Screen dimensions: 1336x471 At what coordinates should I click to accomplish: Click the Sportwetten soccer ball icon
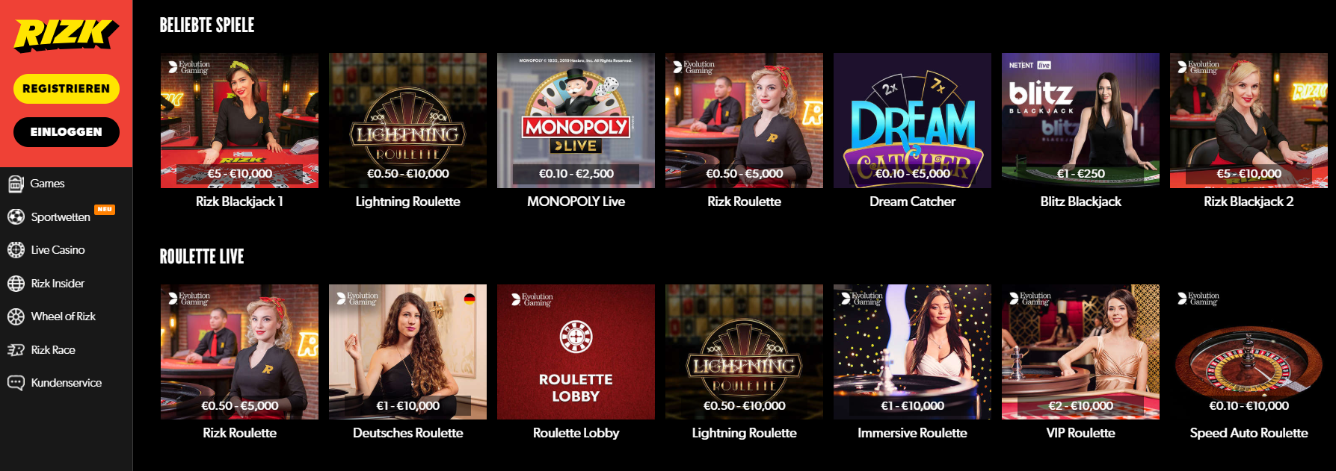pyautogui.click(x=16, y=217)
